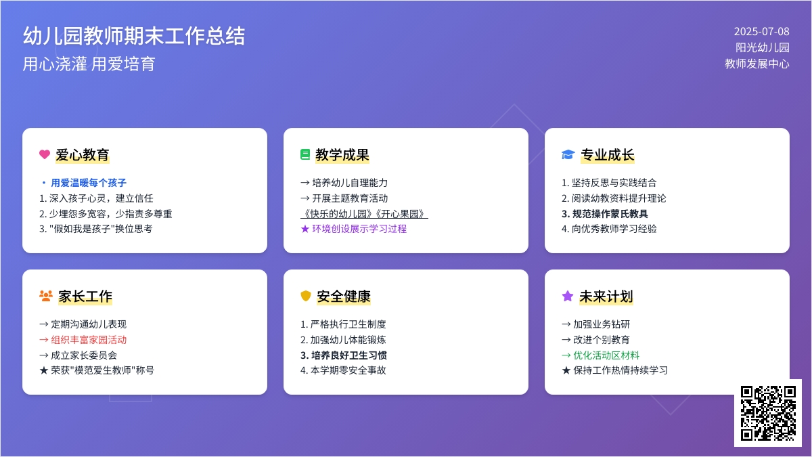The width and height of the screenshot is (812, 457).
Task: Click the line 加强幼儿体能锻炼
Action: coord(343,340)
